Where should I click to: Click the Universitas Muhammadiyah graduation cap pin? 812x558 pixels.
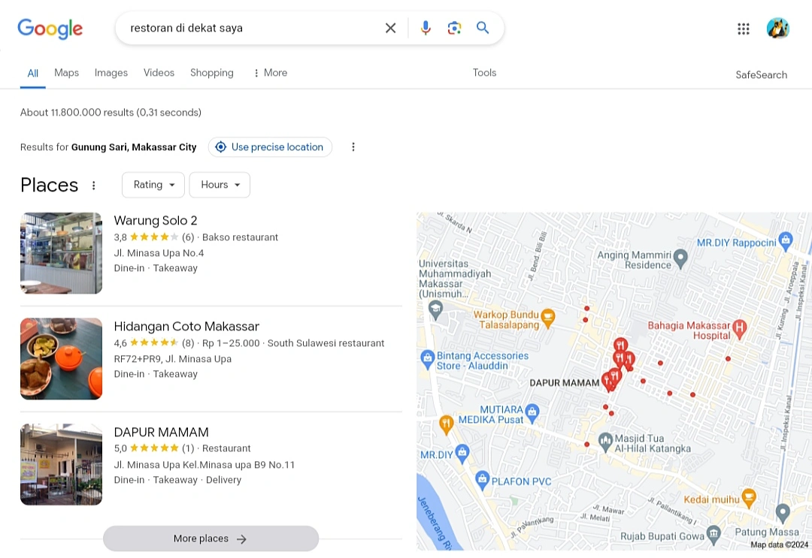(x=436, y=309)
